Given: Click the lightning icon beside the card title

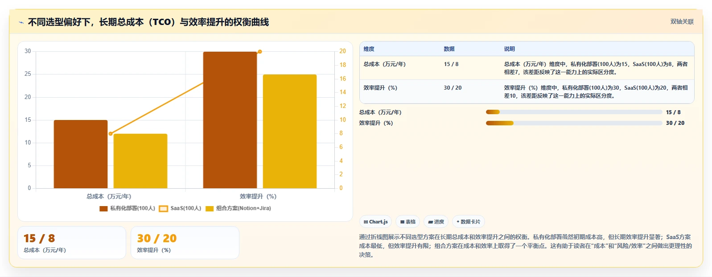Looking at the screenshot, I should click(x=21, y=22).
